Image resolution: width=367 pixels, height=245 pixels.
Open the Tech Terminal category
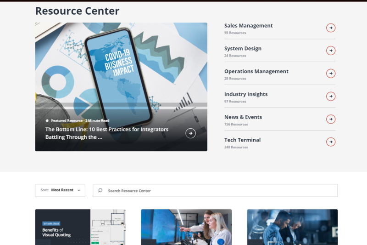click(242, 140)
